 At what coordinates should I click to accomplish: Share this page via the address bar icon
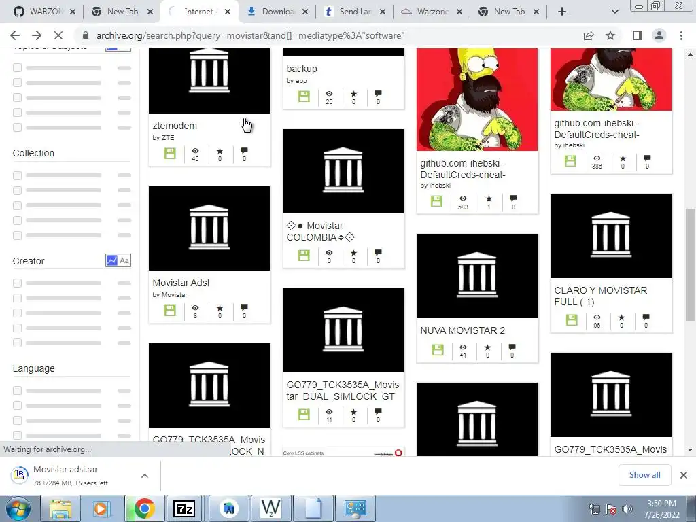[x=589, y=35]
